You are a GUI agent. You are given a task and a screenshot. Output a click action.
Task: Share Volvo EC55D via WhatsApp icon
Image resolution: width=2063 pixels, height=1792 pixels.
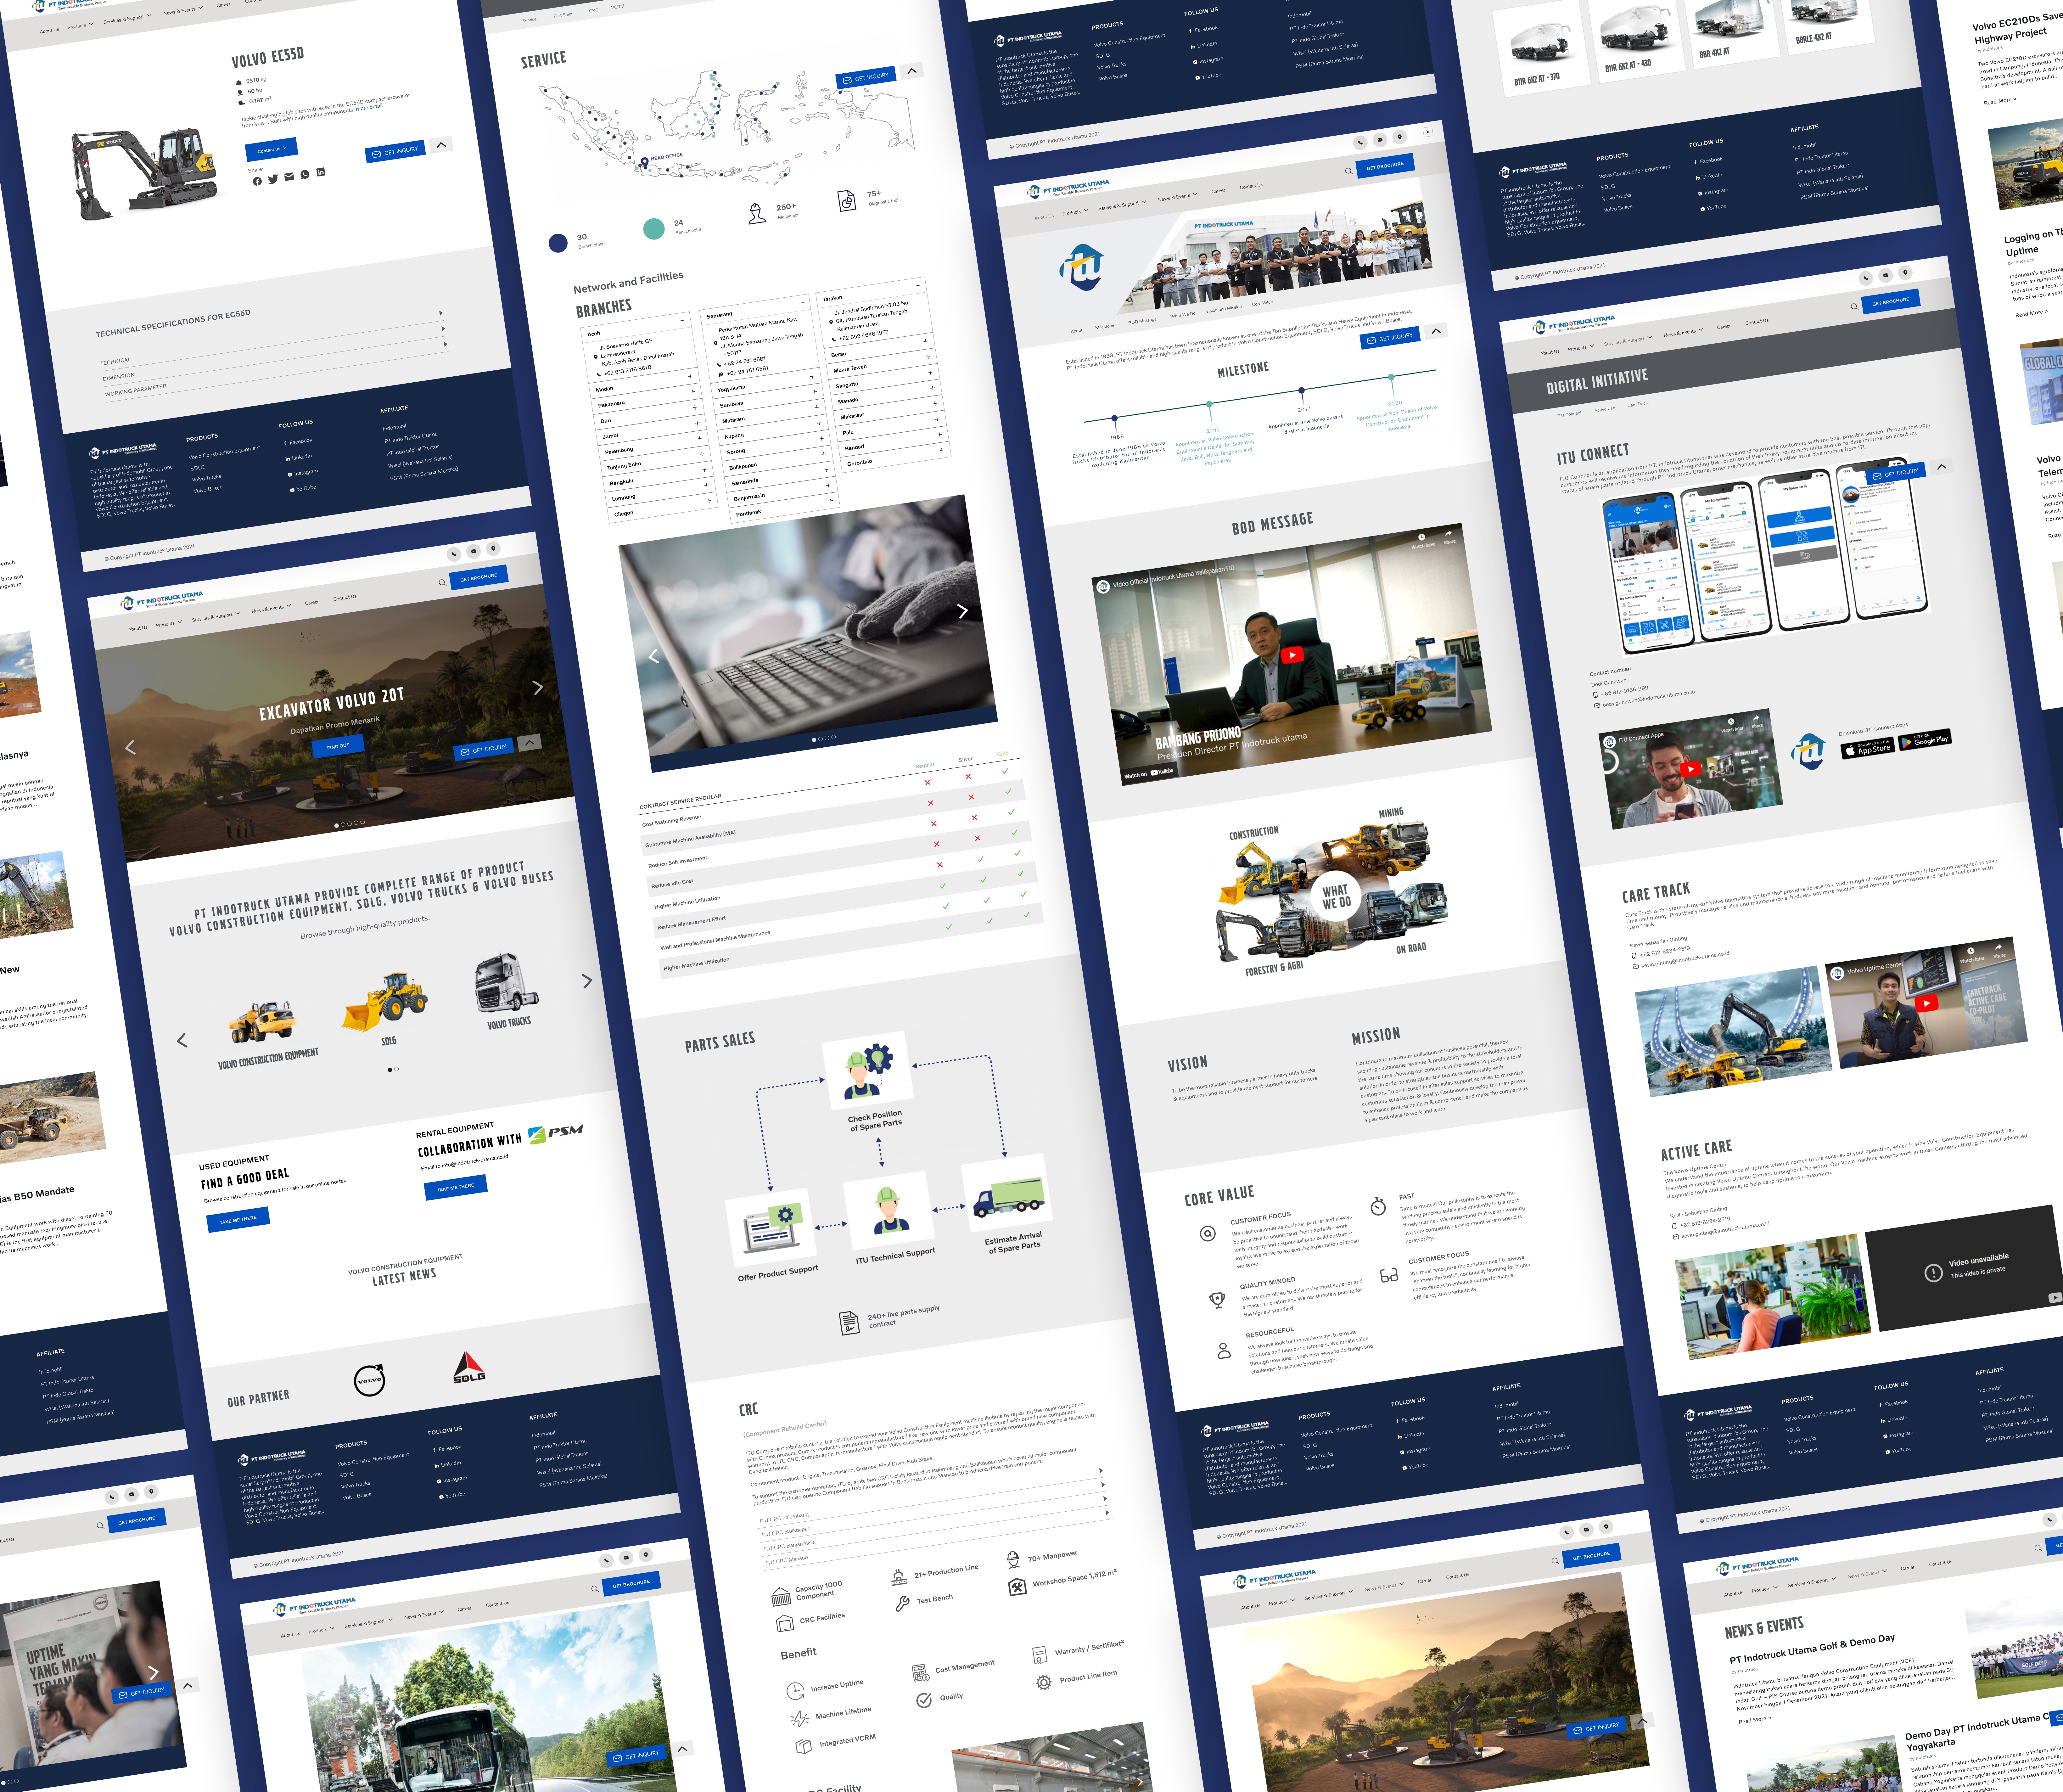[x=305, y=175]
